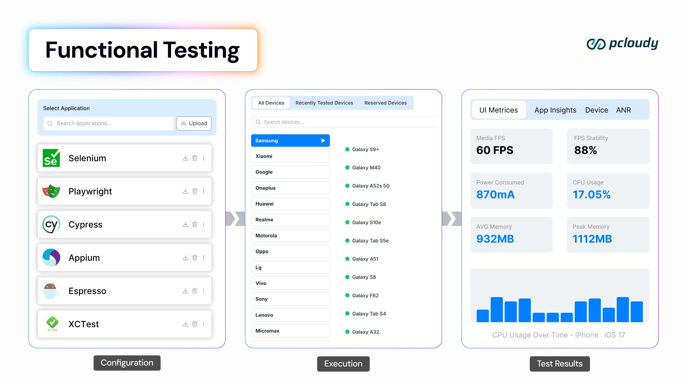Choose Galaxy A52s 5G device
Image resolution: width=687 pixels, height=386 pixels.
coord(368,186)
